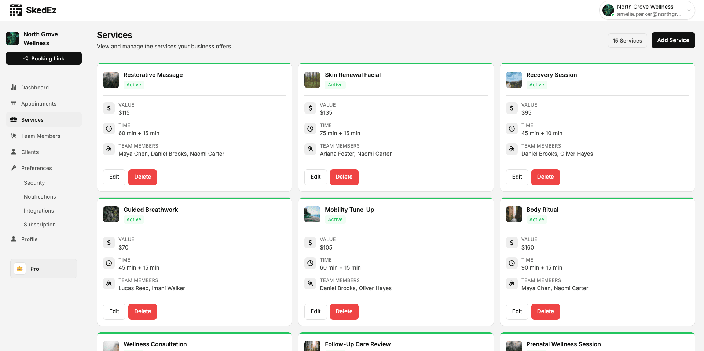The height and width of the screenshot is (351, 704).
Task: Click the Restorative Massage thumbnail image
Action: 111,80
